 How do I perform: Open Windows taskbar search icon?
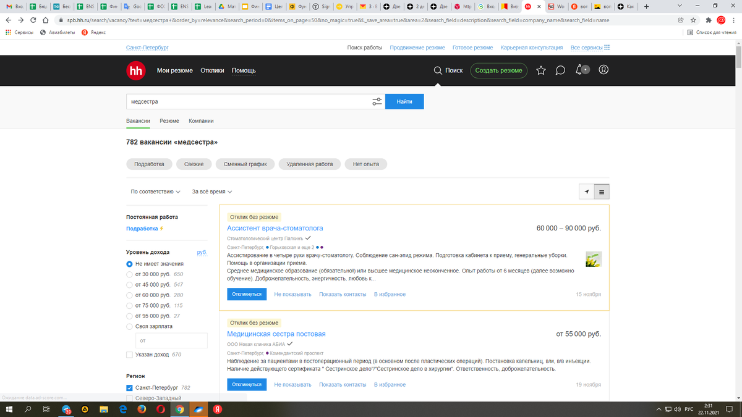(x=28, y=410)
